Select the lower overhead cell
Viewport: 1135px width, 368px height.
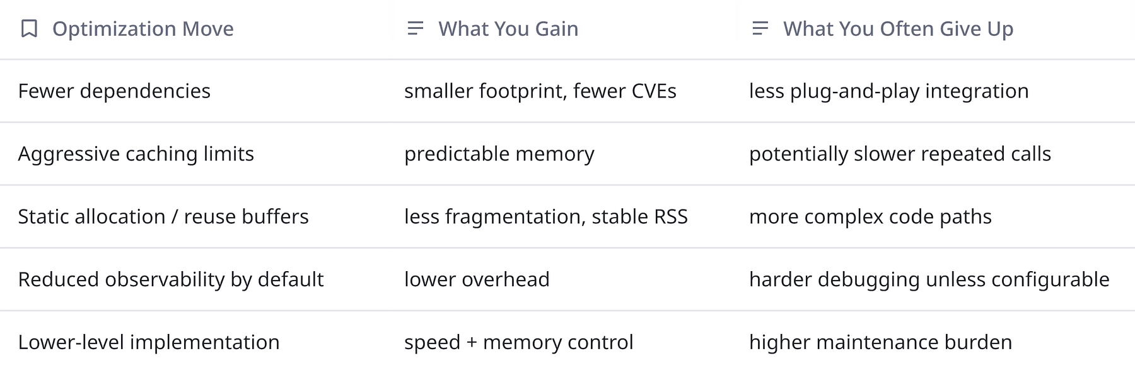477,280
